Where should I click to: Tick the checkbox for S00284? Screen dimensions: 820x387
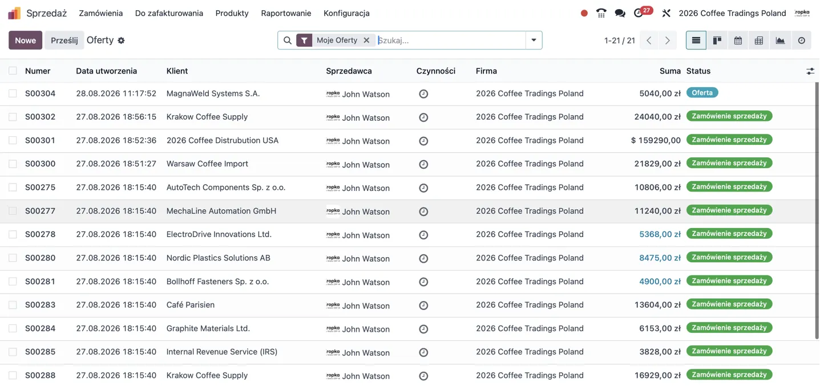13,328
